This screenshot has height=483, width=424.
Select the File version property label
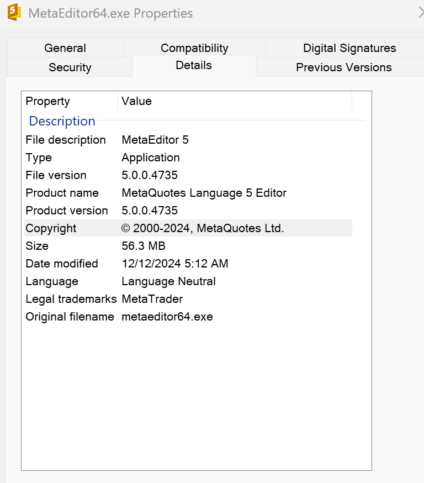pyautogui.click(x=56, y=175)
